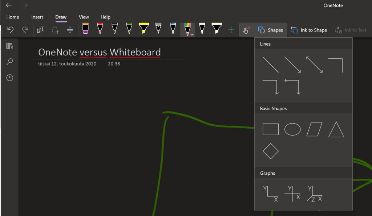Expand the rainbow pen options arrow
The width and height of the screenshot is (372, 216).
tap(192, 34)
